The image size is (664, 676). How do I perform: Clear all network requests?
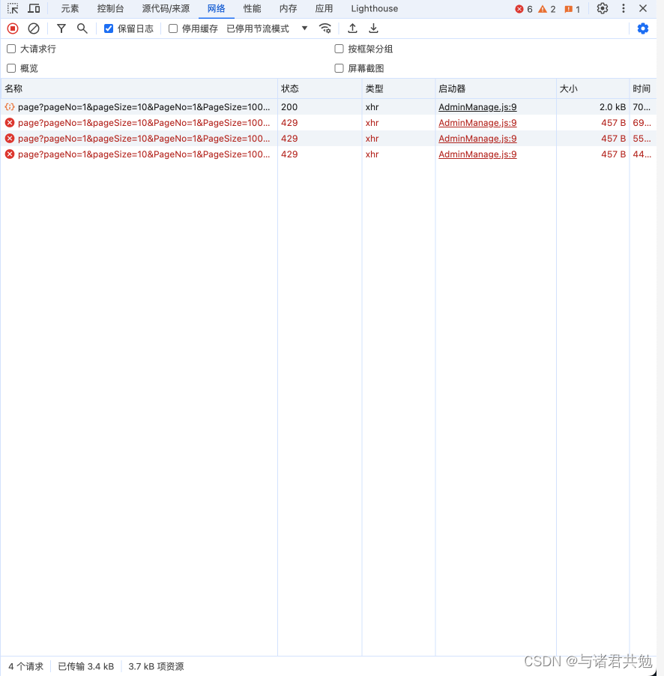click(33, 28)
